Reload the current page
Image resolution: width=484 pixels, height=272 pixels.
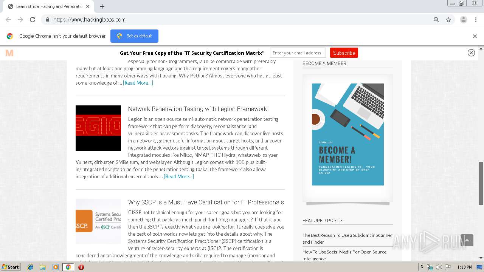click(33, 20)
